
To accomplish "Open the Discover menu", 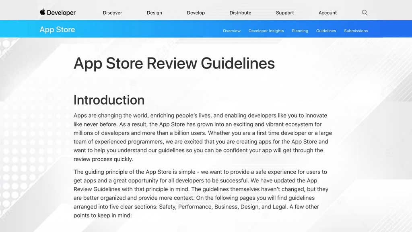I will click(112, 12).
